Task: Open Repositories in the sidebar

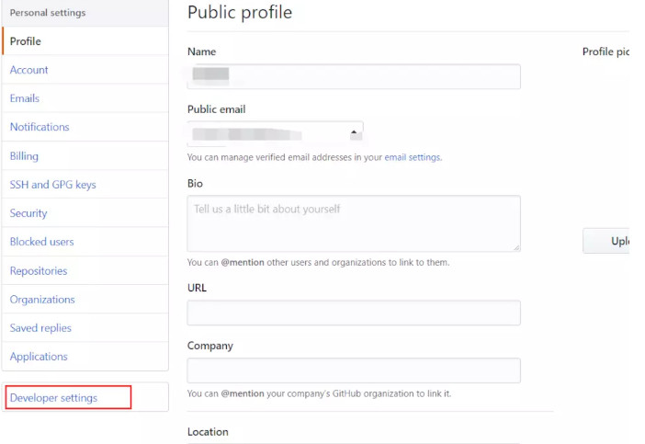Action: 39,271
